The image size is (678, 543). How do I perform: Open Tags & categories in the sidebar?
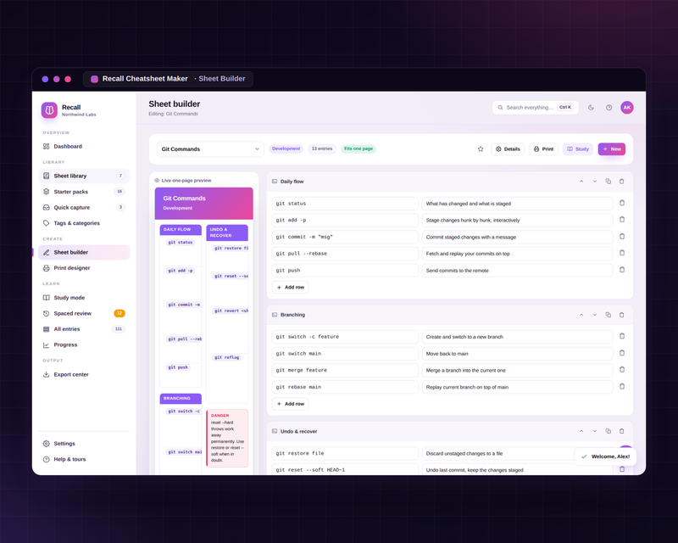[x=84, y=223]
